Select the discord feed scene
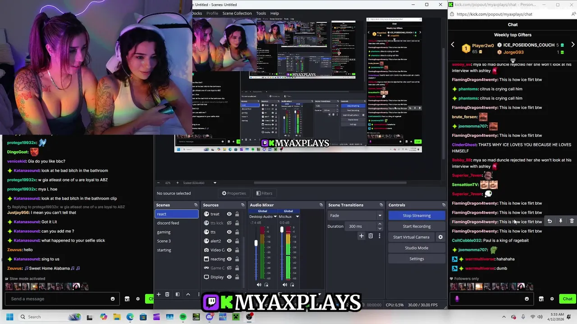577x324 pixels. (x=177, y=223)
